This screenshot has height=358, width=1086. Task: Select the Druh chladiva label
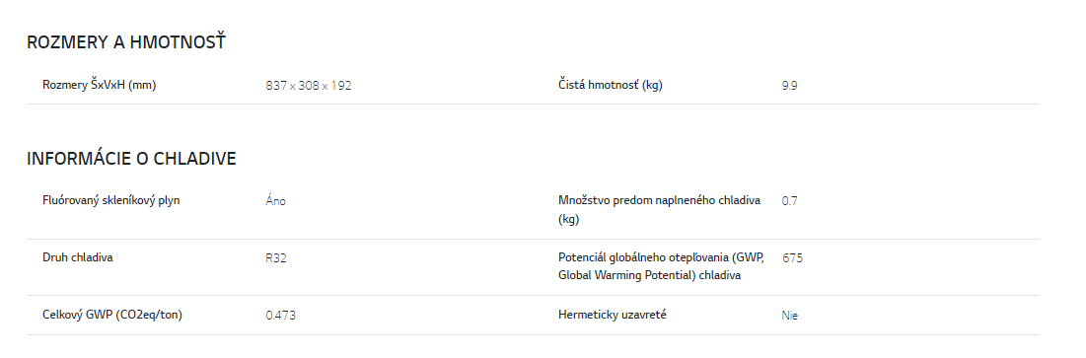[x=78, y=257]
